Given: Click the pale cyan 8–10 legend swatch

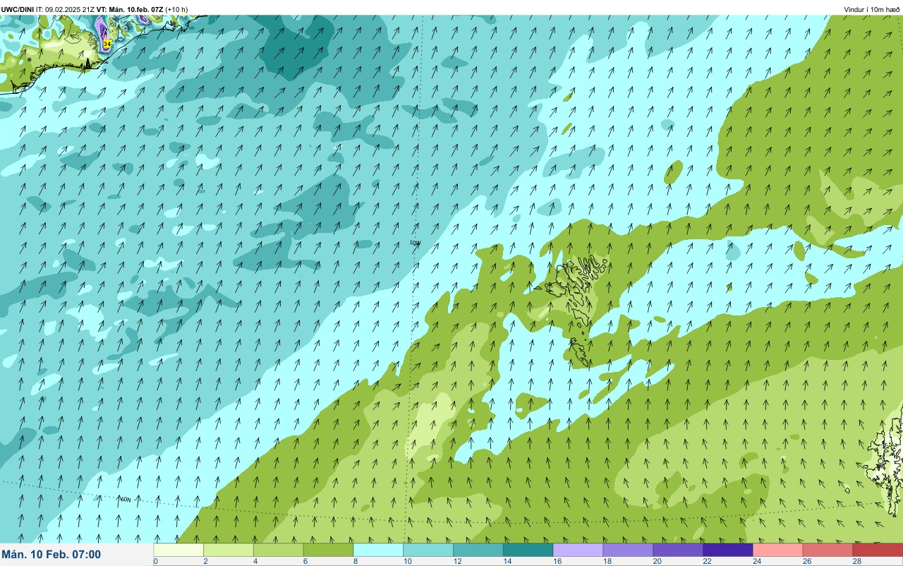Looking at the screenshot, I should click(378, 550).
